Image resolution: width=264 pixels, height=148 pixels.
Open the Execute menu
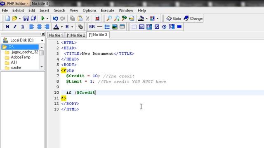tap(107, 10)
